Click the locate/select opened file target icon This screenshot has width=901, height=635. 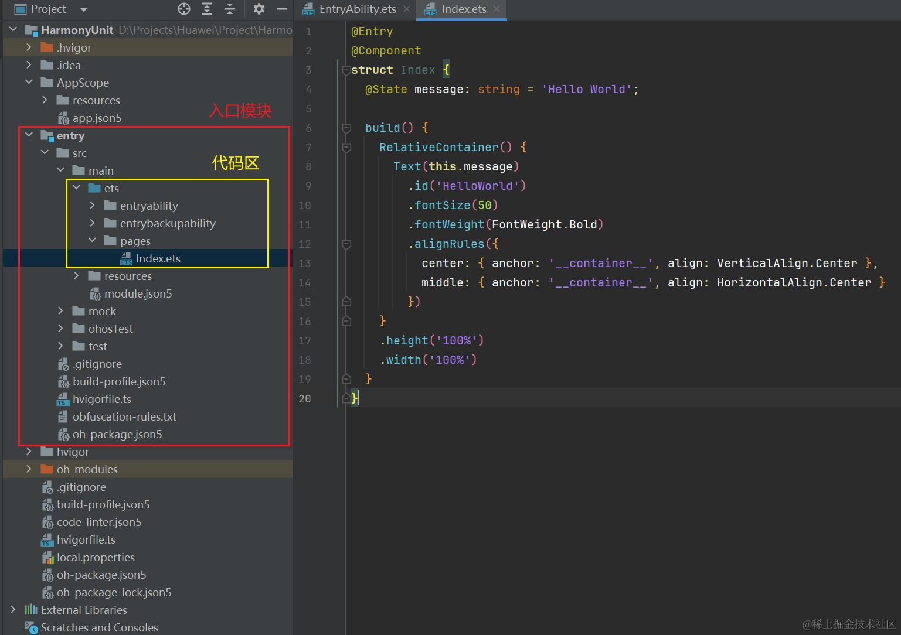coord(184,9)
